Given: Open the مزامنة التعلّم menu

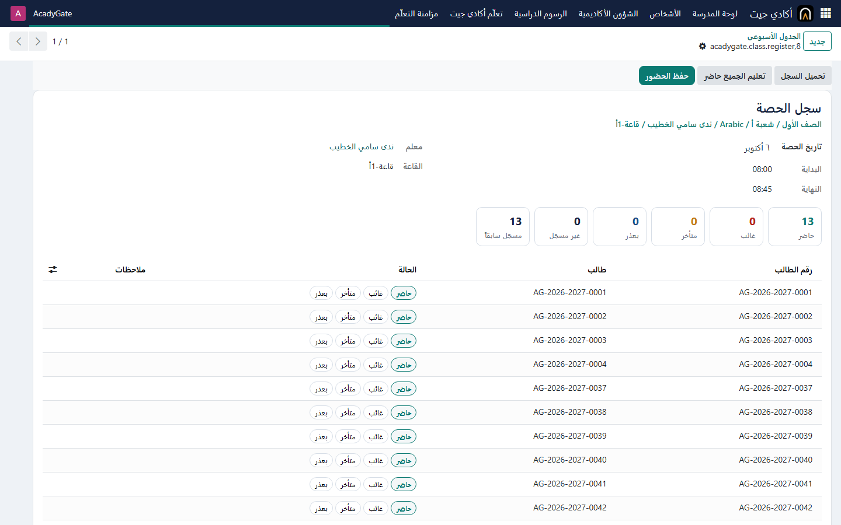Looking at the screenshot, I should [x=416, y=13].
